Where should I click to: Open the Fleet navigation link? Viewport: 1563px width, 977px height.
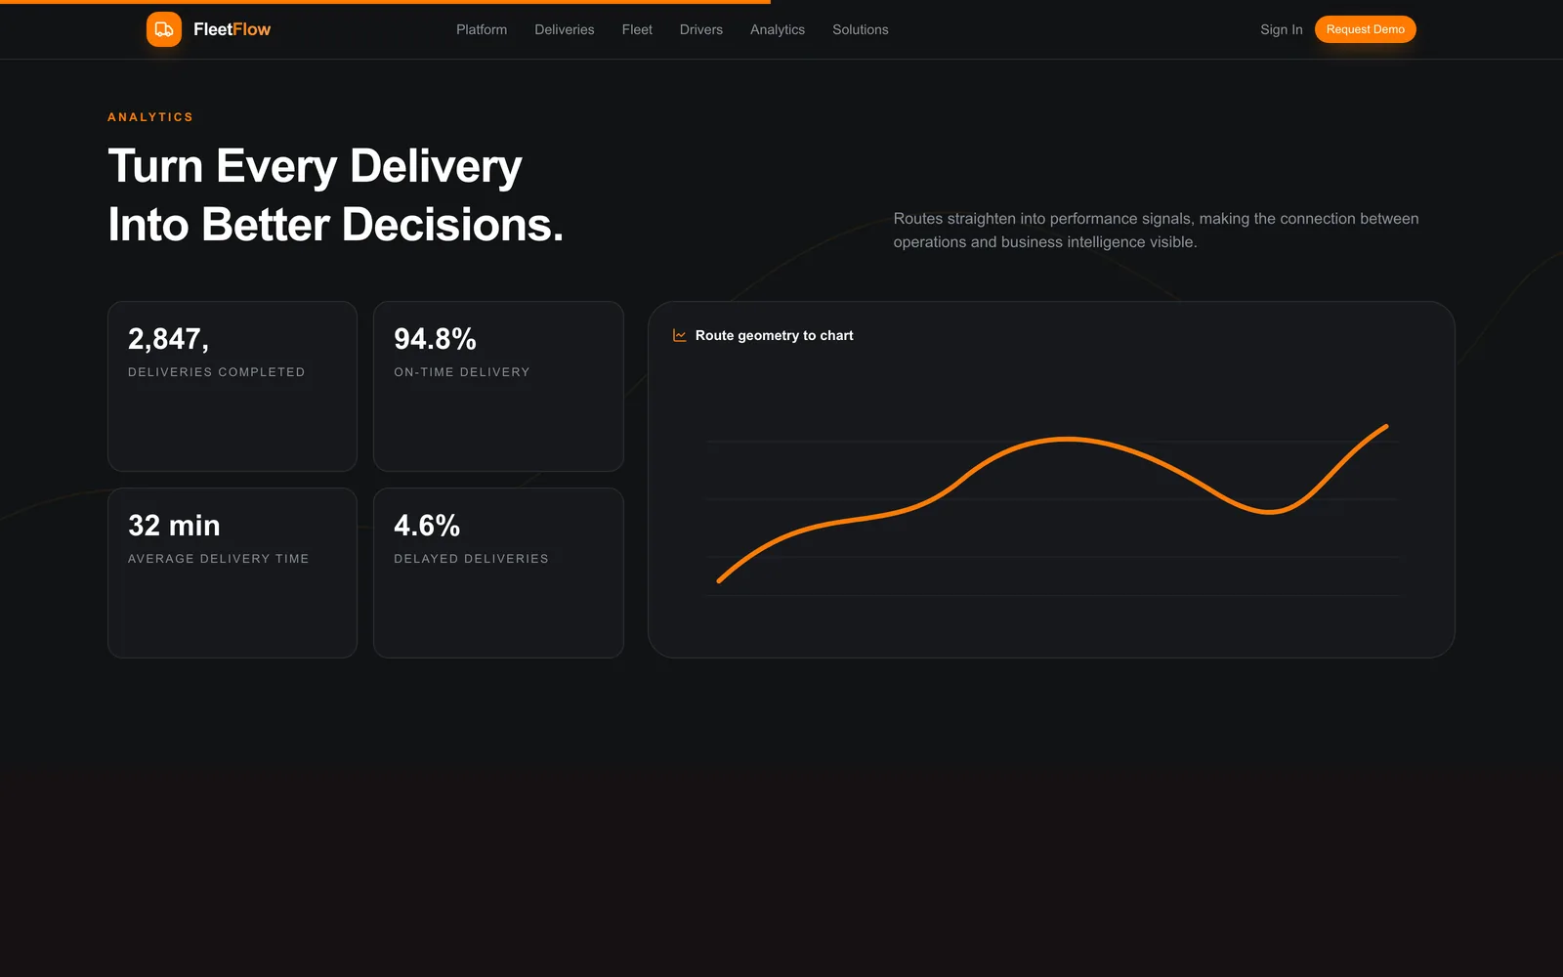pos(637,29)
